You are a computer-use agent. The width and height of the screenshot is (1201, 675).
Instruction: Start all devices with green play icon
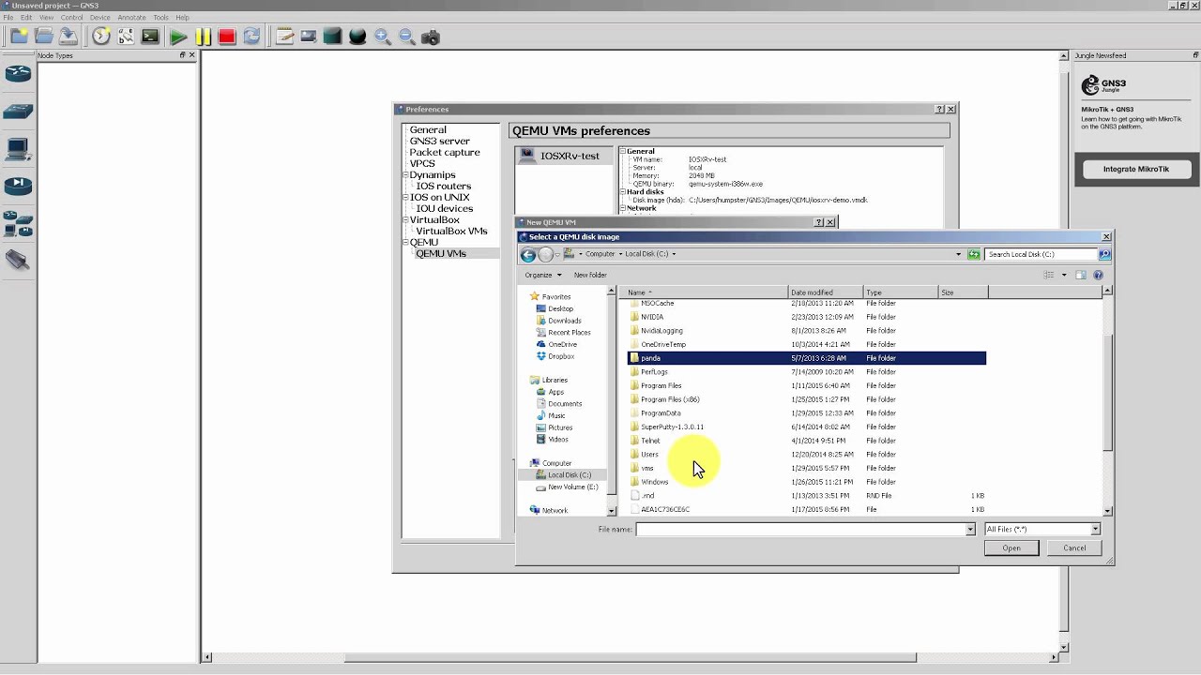click(178, 37)
